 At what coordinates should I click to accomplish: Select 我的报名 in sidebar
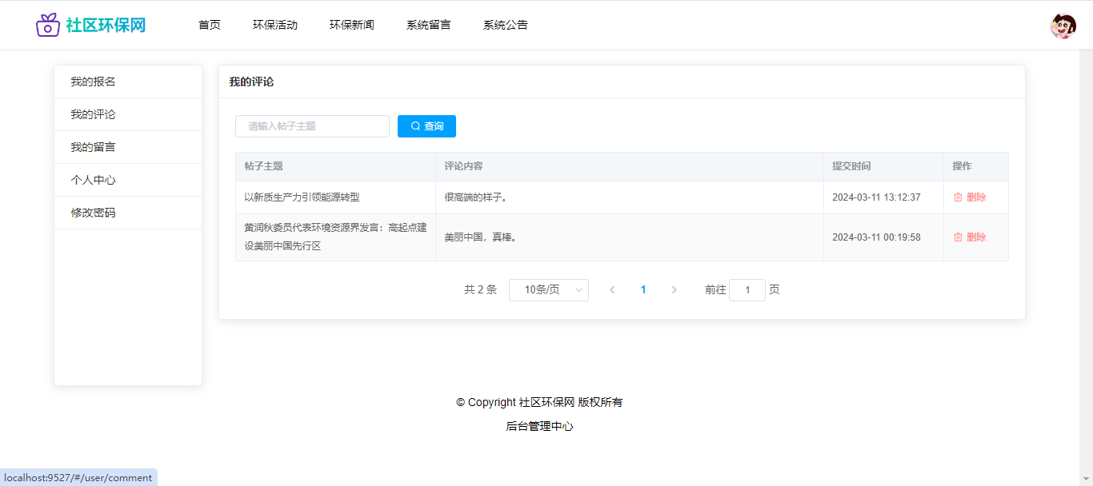point(94,82)
